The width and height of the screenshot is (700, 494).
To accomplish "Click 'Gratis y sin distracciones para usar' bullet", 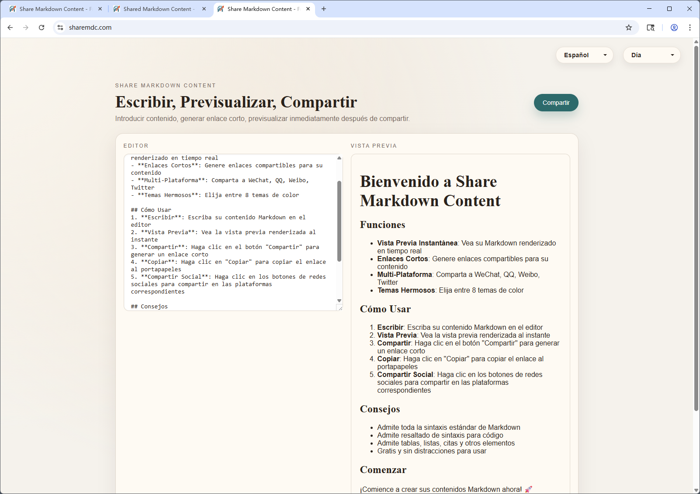I will [432, 451].
